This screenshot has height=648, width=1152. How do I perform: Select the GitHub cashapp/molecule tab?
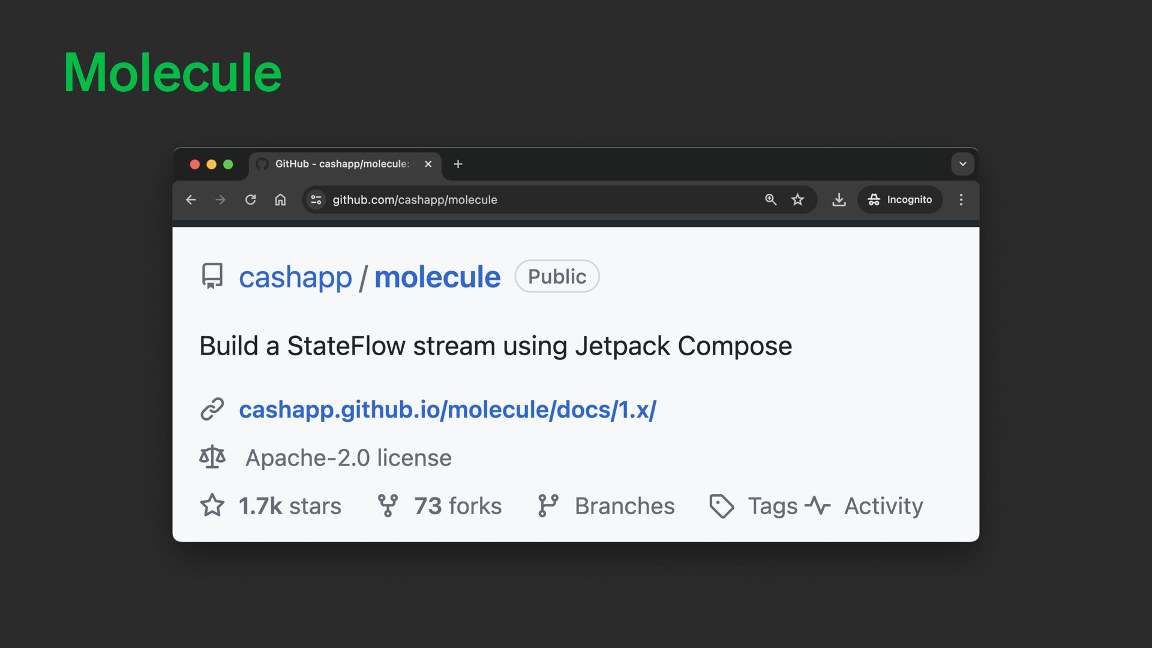(341, 164)
